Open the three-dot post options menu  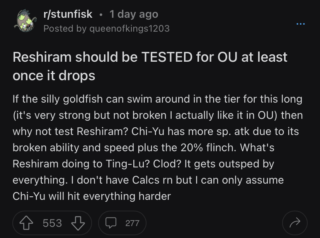click(x=300, y=24)
